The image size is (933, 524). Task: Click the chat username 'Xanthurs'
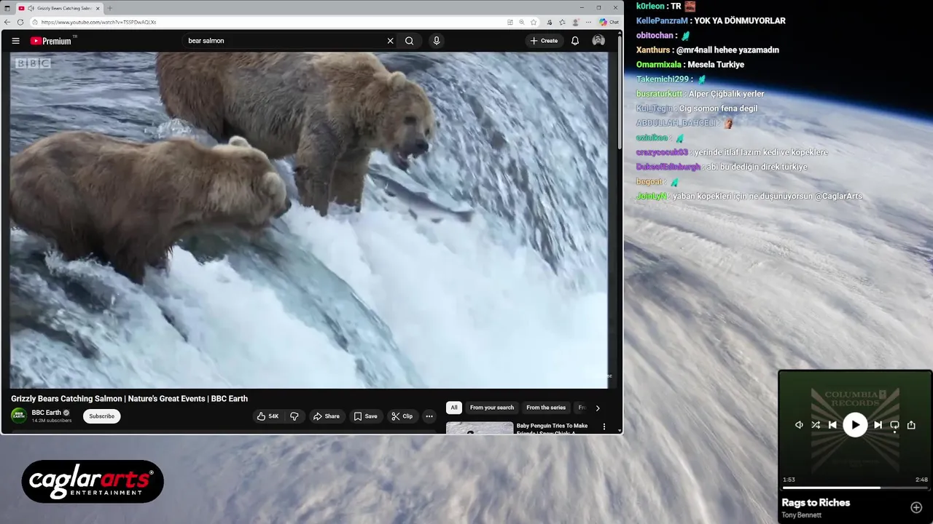tap(653, 50)
